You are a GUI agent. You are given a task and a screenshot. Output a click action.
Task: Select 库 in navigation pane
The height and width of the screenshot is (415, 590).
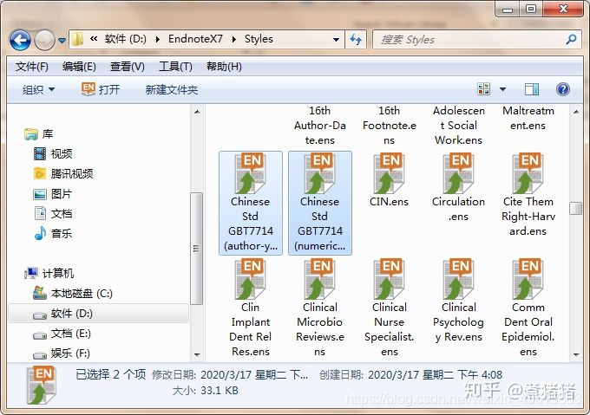tap(39, 133)
